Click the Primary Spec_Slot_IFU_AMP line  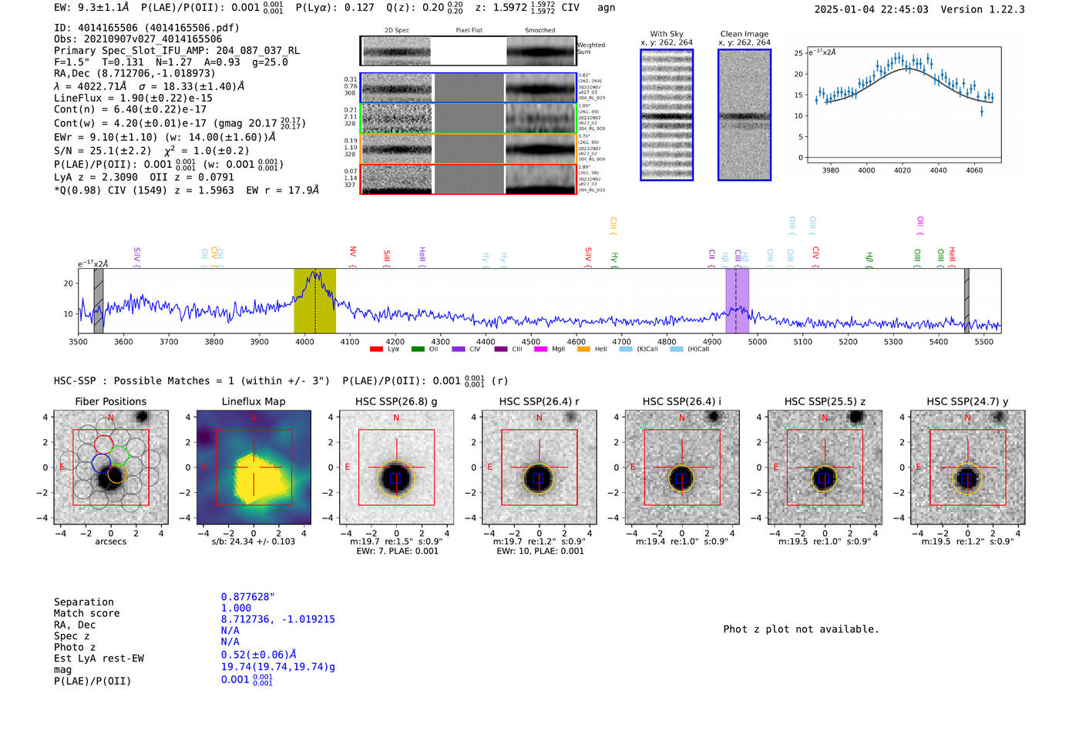(x=177, y=51)
